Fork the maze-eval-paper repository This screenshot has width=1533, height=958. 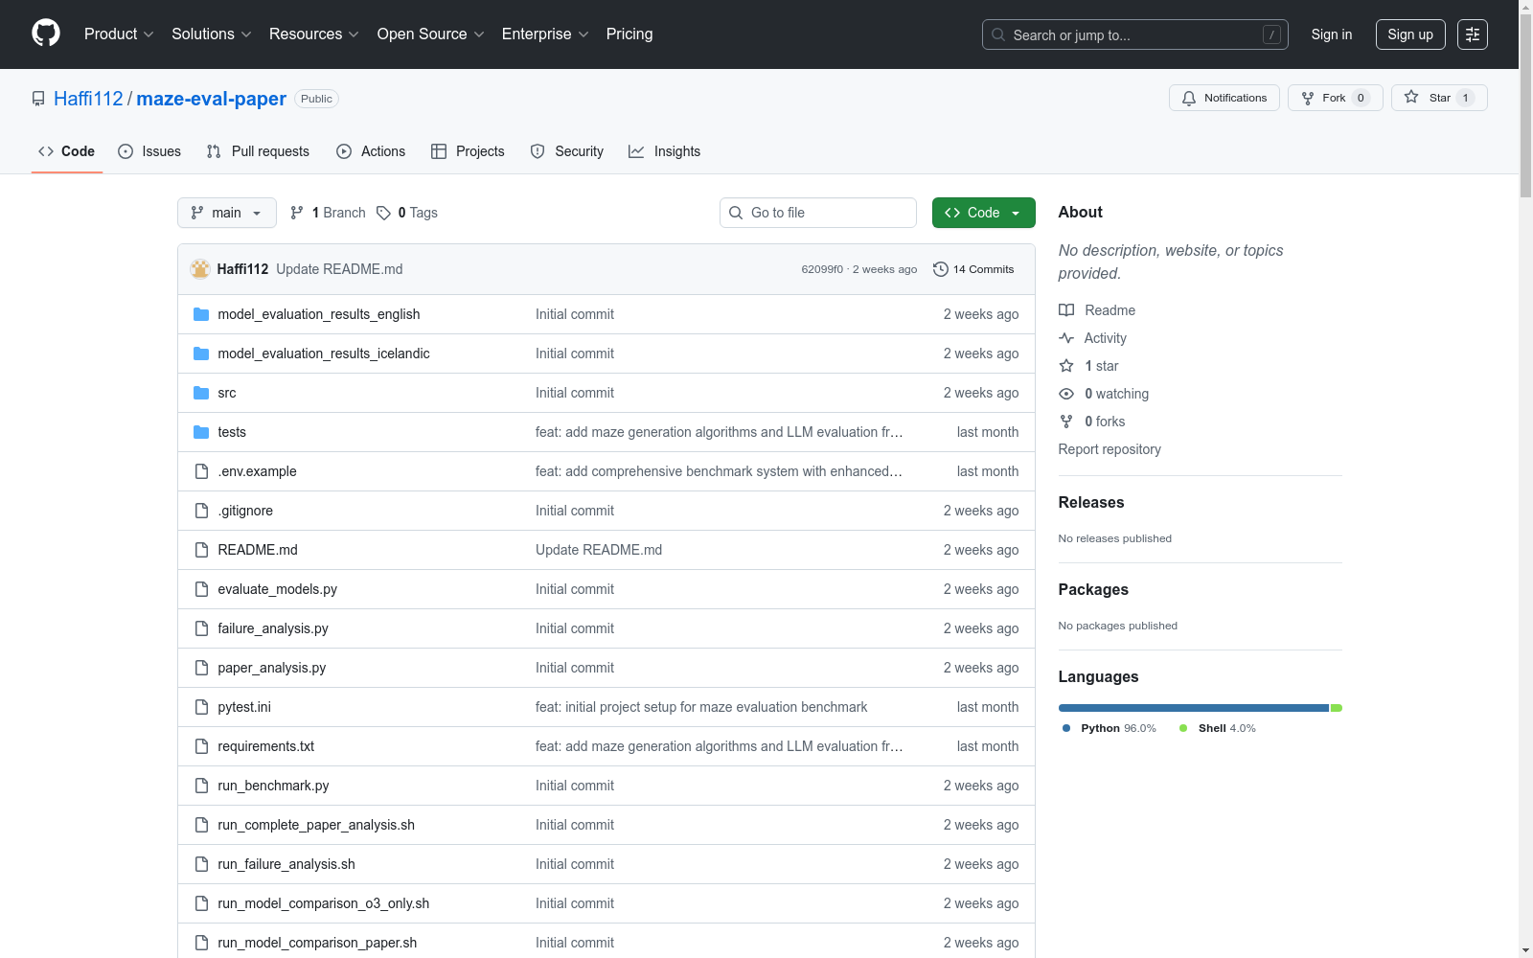coord(1336,98)
